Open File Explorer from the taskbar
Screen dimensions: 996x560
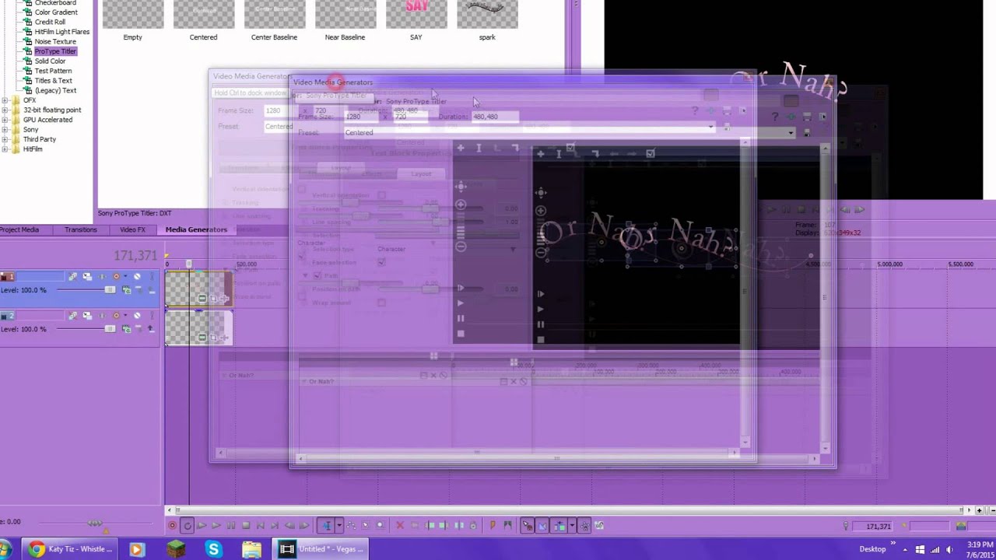[x=251, y=549]
